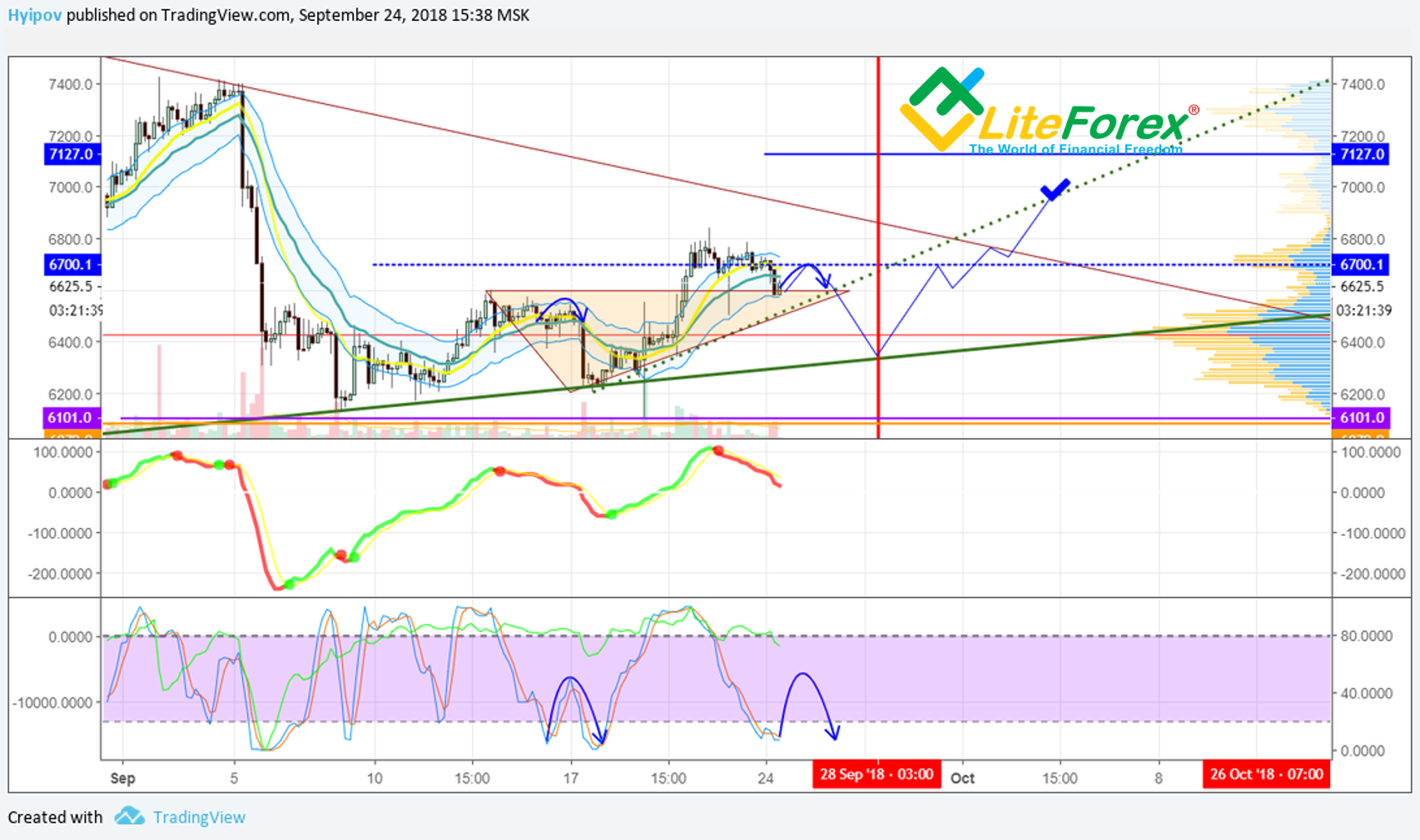Select the left 7127.0 price label

click(72, 154)
